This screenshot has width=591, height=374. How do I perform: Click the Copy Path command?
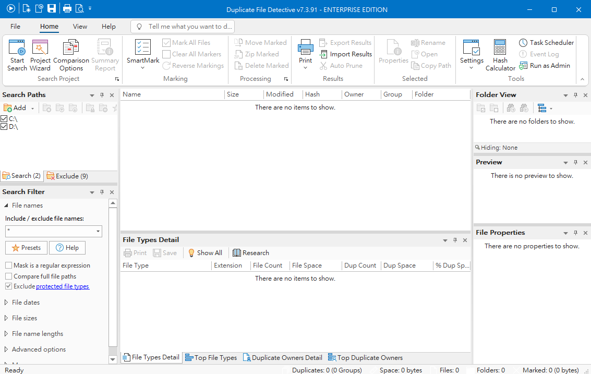[x=431, y=66]
